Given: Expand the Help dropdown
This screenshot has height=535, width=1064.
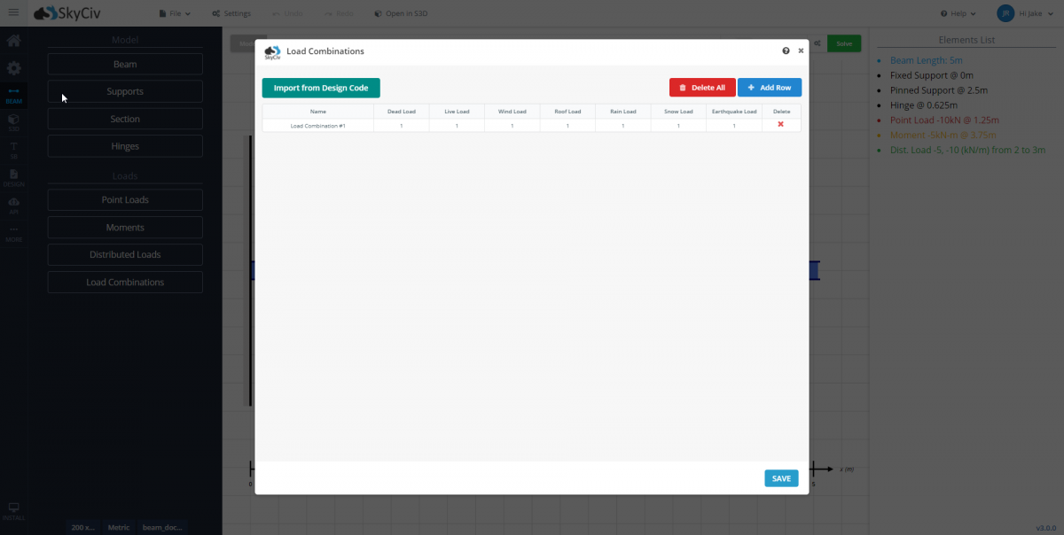Looking at the screenshot, I should tap(958, 13).
